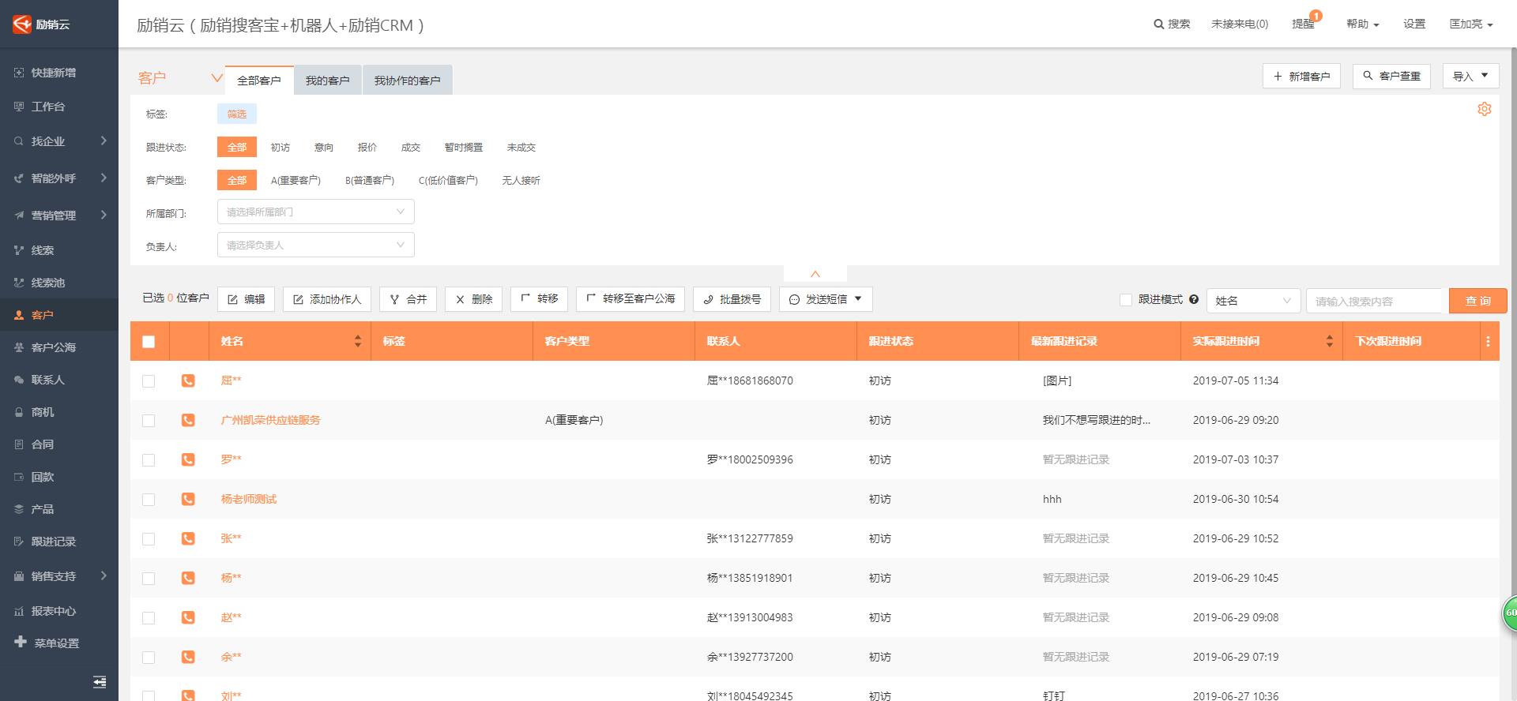This screenshot has width=1517, height=701.
Task: Switch to 我协作的客户 tab
Action: click(x=408, y=81)
